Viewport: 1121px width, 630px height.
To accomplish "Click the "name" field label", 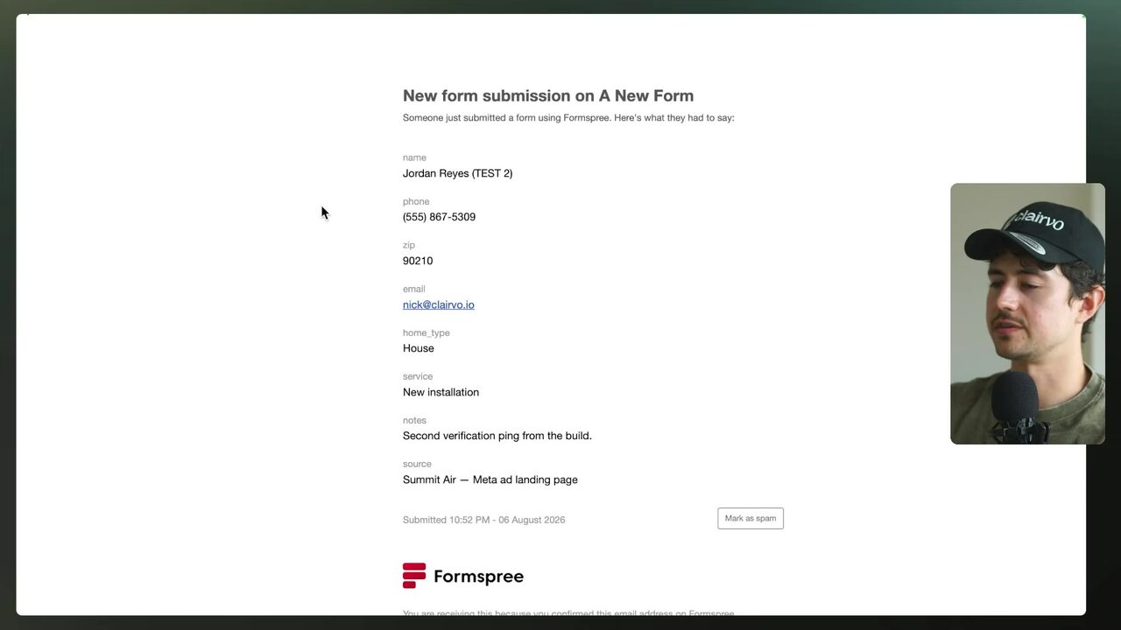I will (x=414, y=157).
